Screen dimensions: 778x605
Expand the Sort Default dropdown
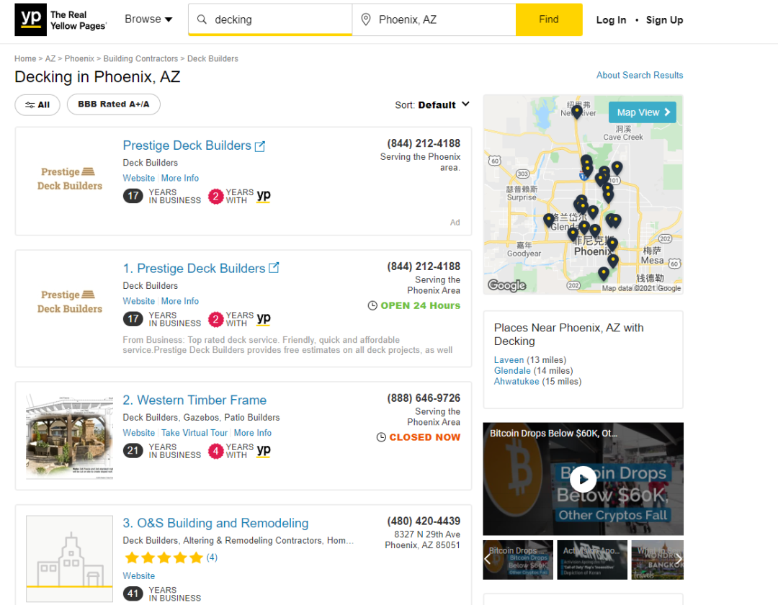coord(433,105)
